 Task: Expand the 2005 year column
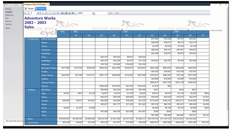[x=59, y=32]
